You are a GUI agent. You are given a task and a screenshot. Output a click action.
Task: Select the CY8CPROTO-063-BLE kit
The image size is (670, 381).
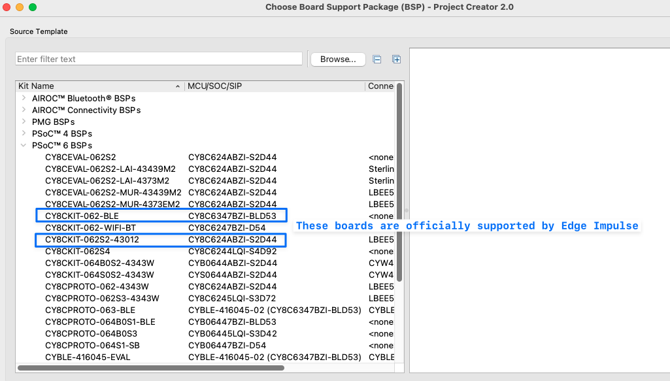[x=90, y=310]
